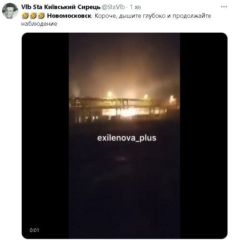Click the exilenova_plus watermark on video
Viewport: 234px width, 240px height.
click(127, 138)
